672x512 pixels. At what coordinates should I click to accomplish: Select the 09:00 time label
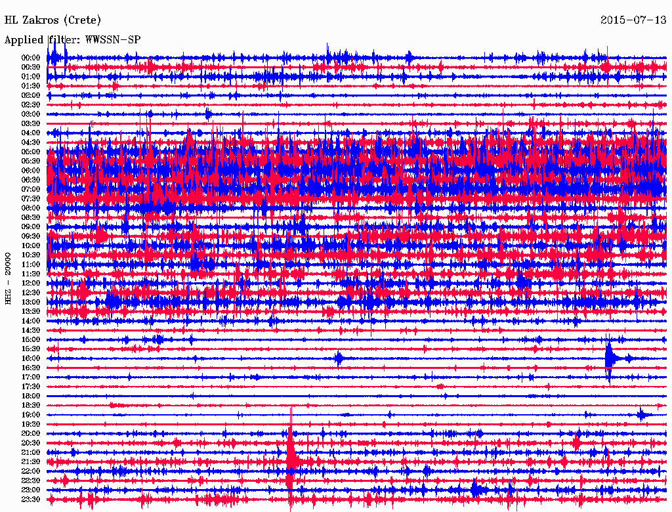click(x=31, y=227)
